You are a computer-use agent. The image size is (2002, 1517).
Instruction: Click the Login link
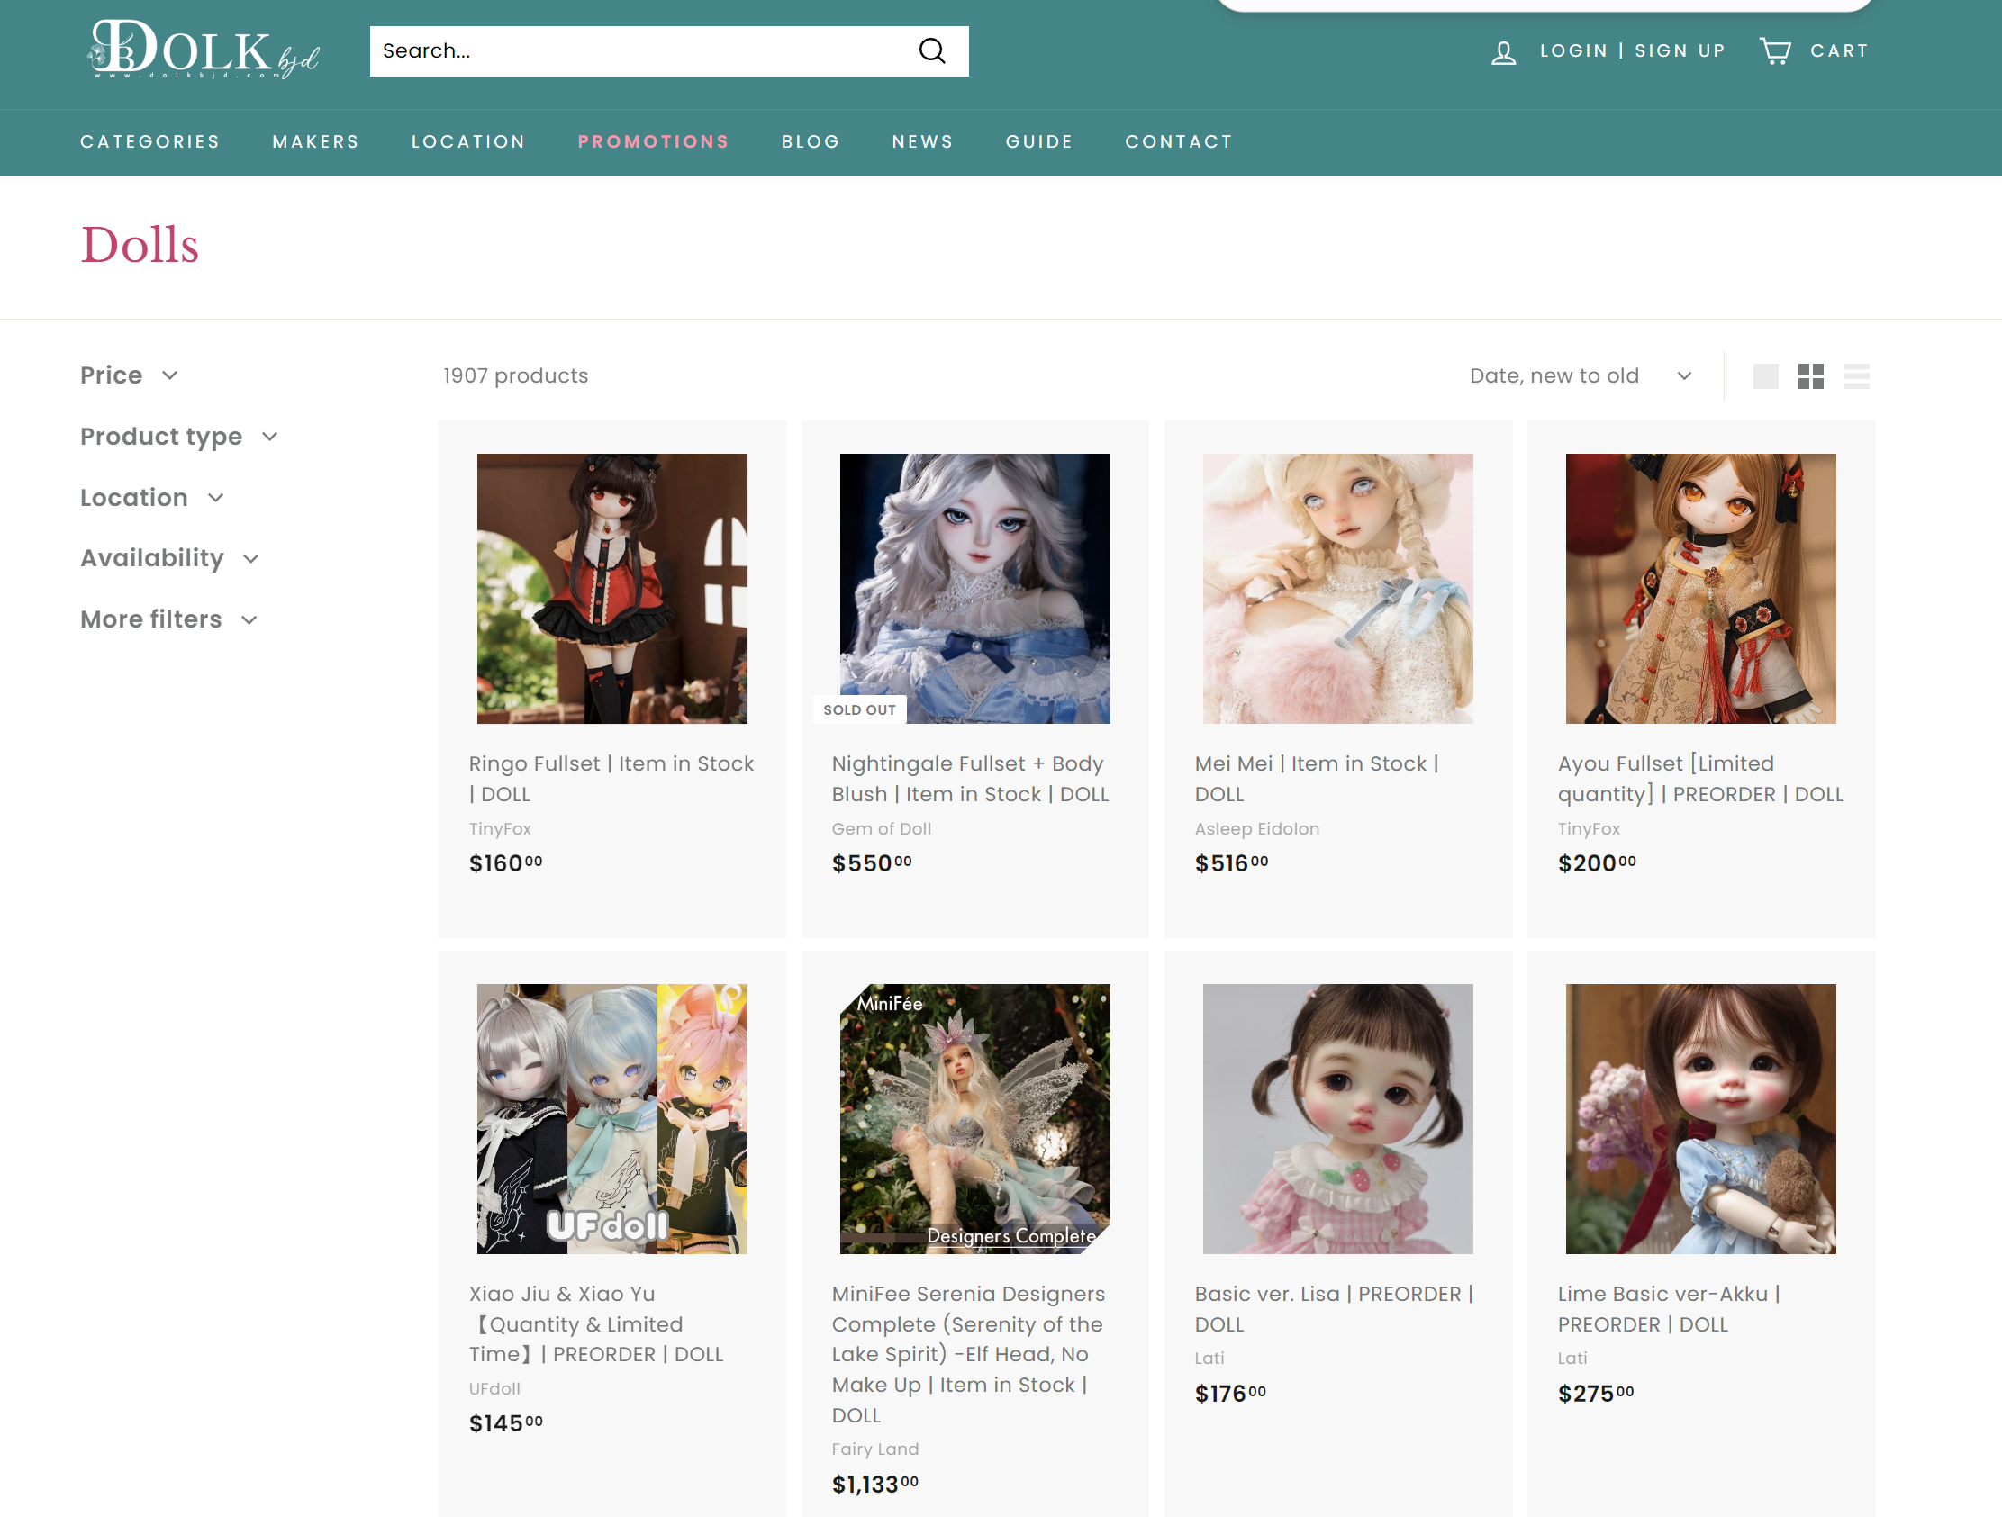pyautogui.click(x=1573, y=50)
